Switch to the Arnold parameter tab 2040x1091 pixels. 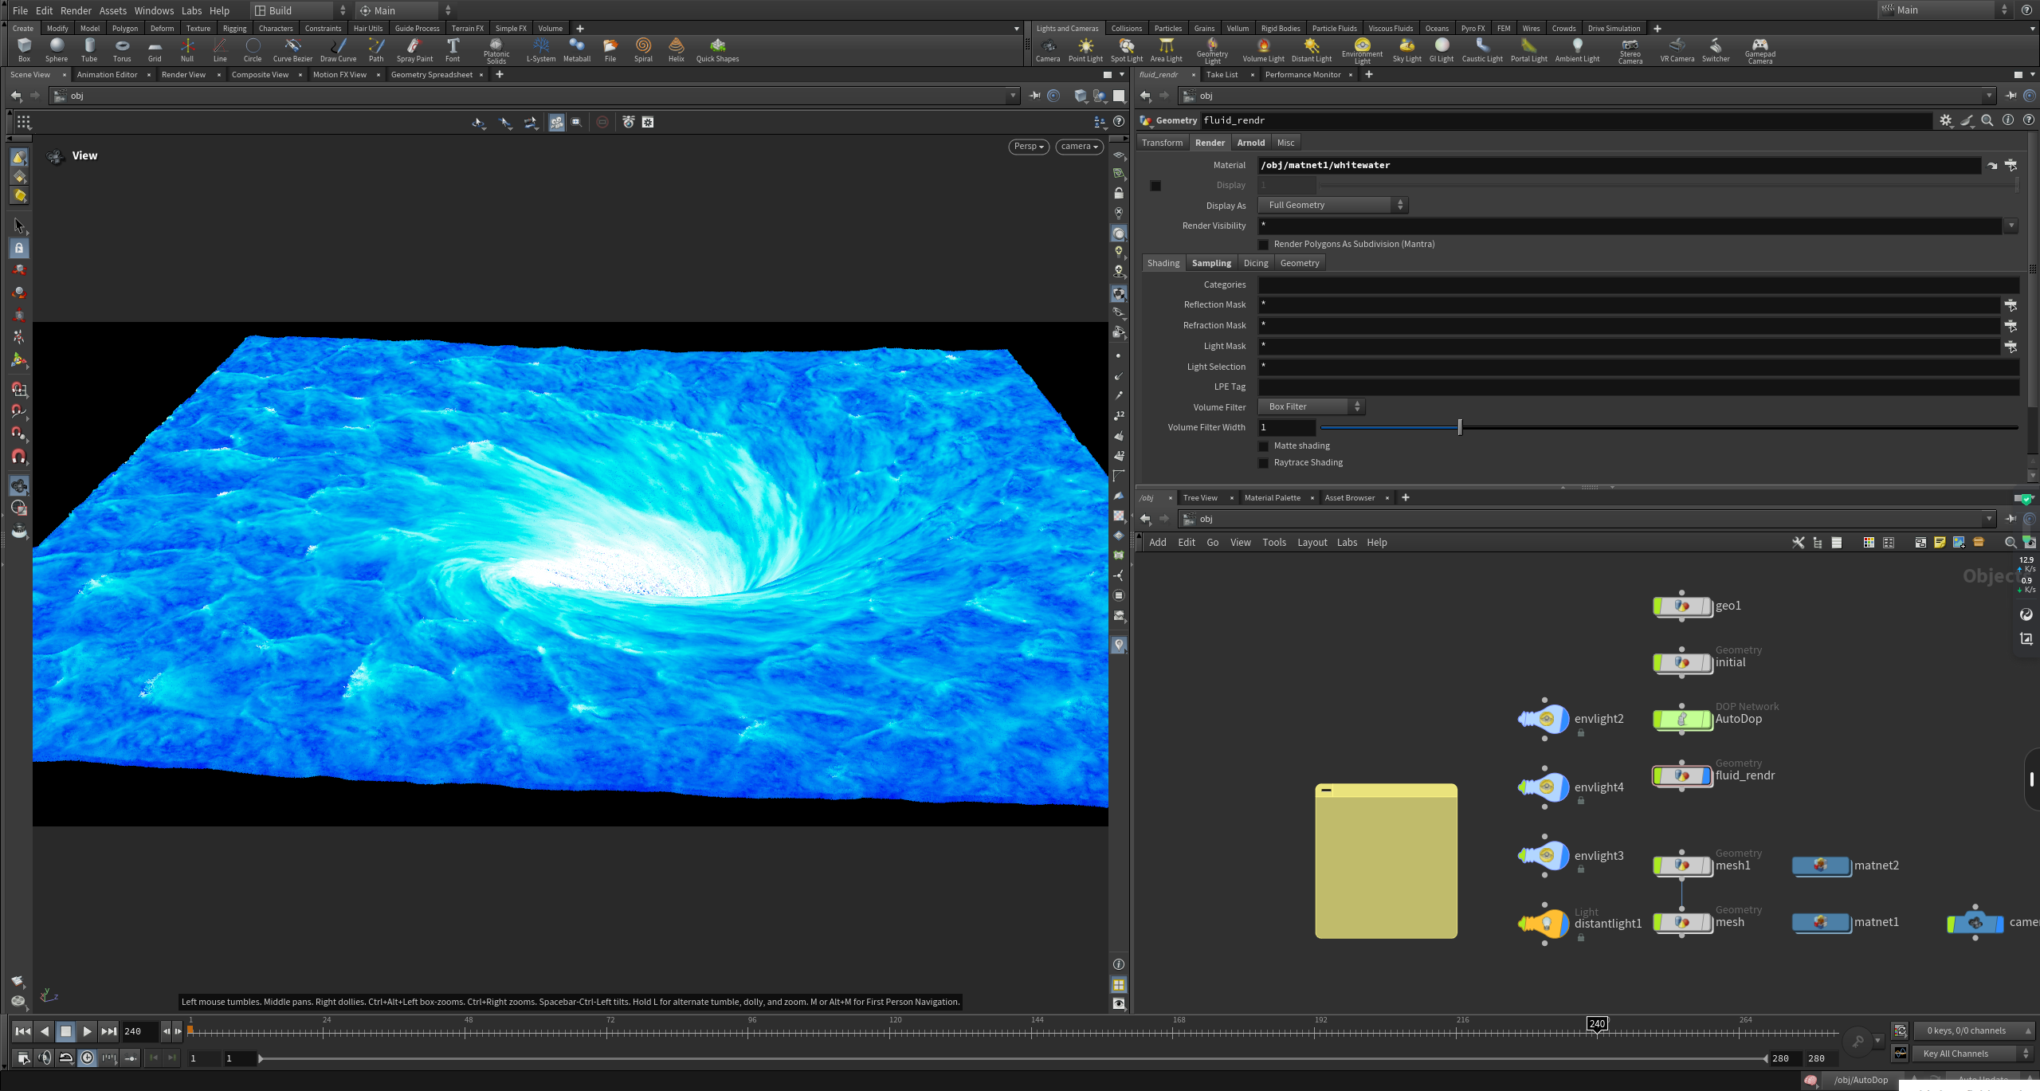click(x=1250, y=143)
